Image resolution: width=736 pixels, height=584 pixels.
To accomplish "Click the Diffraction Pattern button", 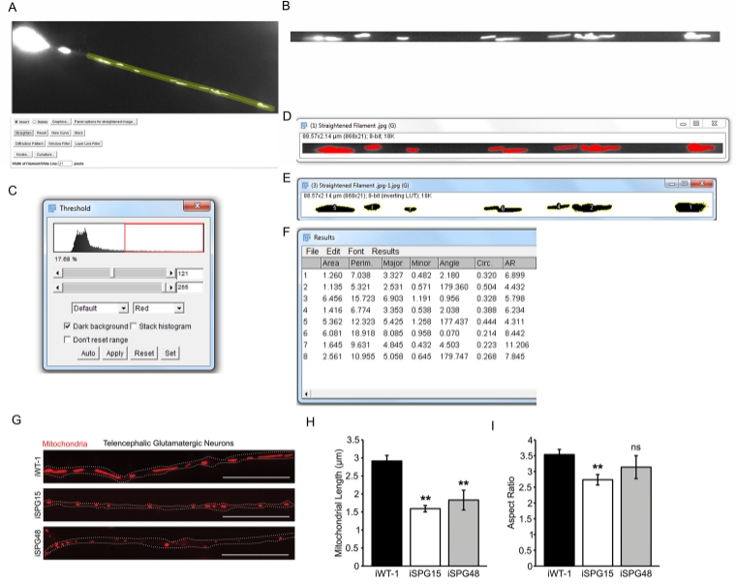I will tap(30, 143).
